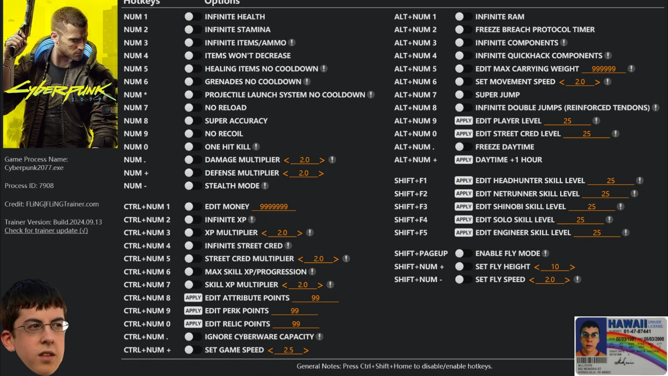The height and width of the screenshot is (376, 668).
Task: Click info icon beside Stealth Mode
Action: [x=265, y=186]
